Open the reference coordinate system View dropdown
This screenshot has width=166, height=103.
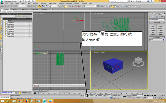(54, 6)
